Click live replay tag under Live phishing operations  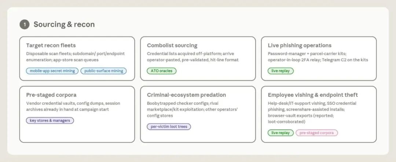280,71
